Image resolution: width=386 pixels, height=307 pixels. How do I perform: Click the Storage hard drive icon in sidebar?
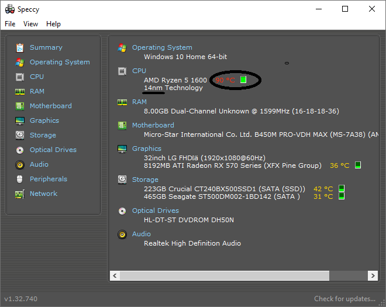(20, 136)
